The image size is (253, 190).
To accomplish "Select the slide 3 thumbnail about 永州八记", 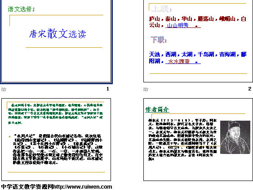I will tap(56, 140).
